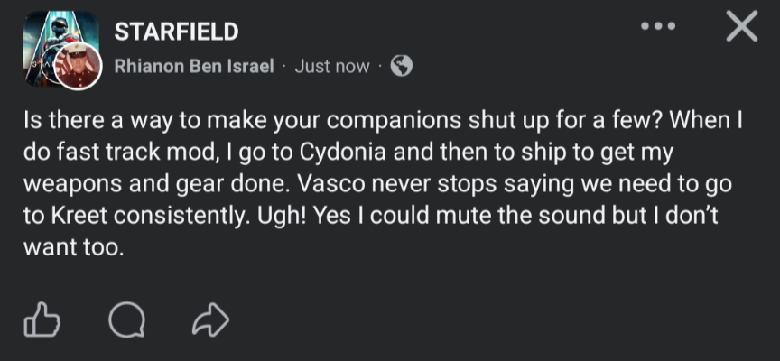Like the post with thumbs-up icon

coord(41,319)
